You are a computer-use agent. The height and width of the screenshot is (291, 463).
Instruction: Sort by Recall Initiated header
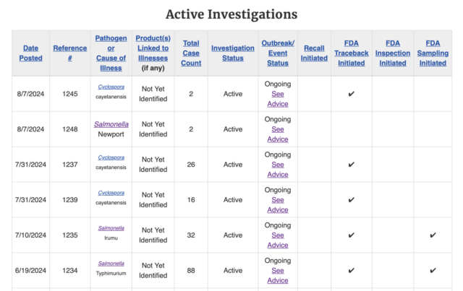click(314, 53)
